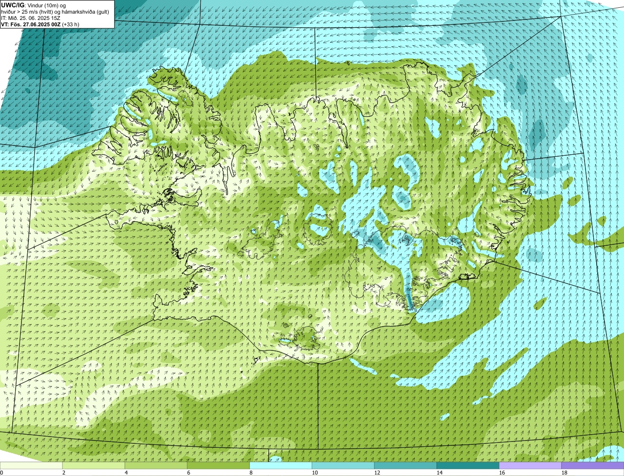Click the 16–18 m/s light purple legend swatch
624x476 pixels.
click(x=530, y=466)
